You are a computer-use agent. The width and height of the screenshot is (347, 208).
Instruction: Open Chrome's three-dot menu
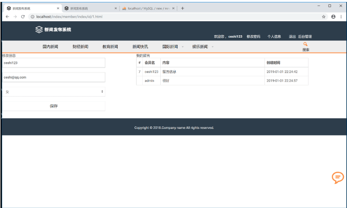click(341, 16)
